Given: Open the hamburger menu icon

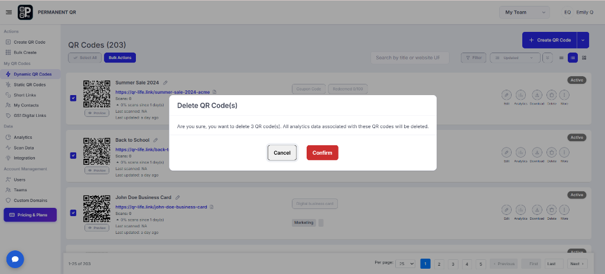Looking at the screenshot, I should pyautogui.click(x=9, y=12).
